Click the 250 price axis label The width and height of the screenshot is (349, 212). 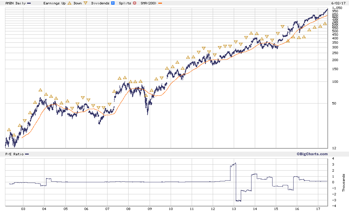tap(335, 53)
